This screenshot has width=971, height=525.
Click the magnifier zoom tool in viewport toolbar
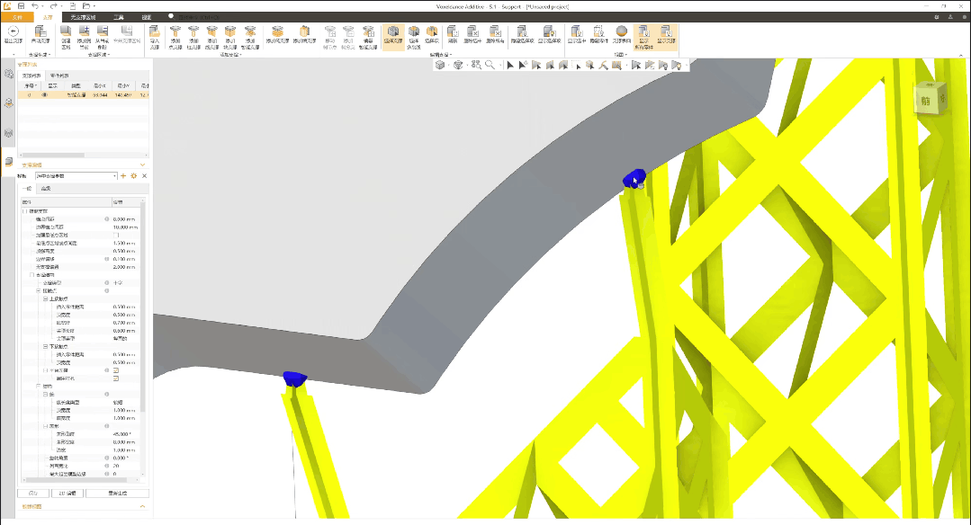pos(490,65)
